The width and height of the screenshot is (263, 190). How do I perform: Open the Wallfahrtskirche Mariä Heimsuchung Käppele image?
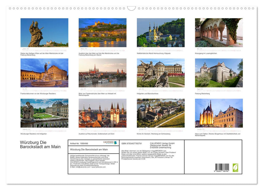point(160,33)
